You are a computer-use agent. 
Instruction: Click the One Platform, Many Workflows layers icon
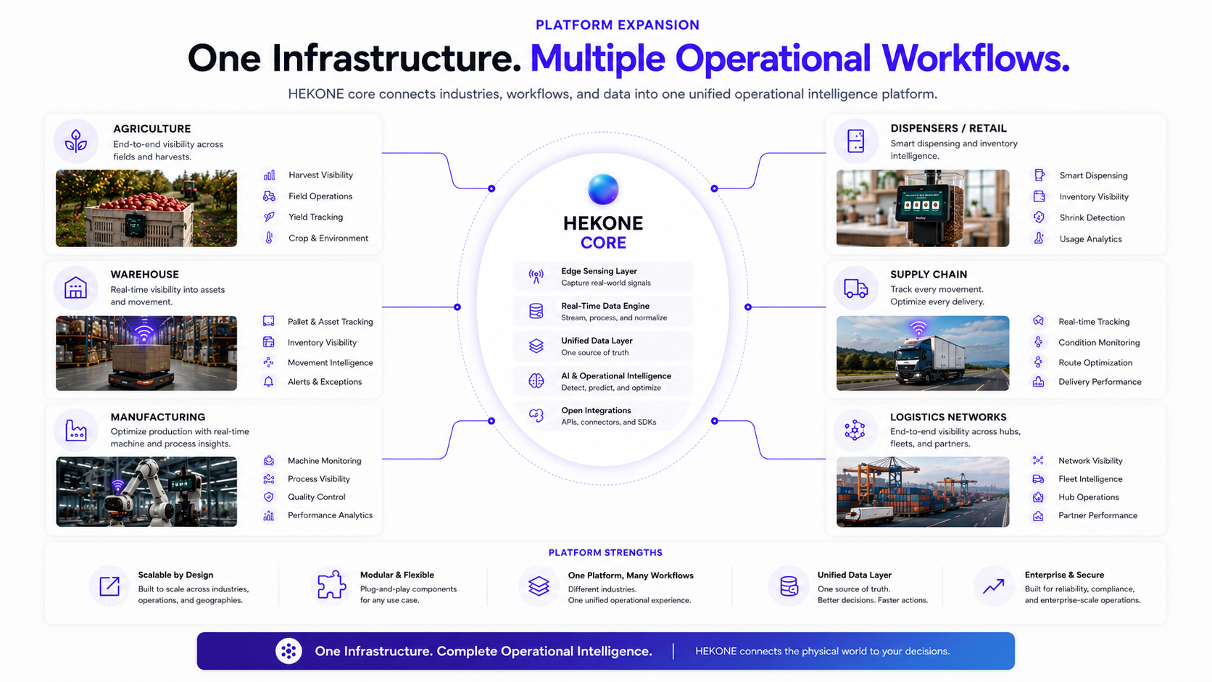pyautogui.click(x=539, y=586)
